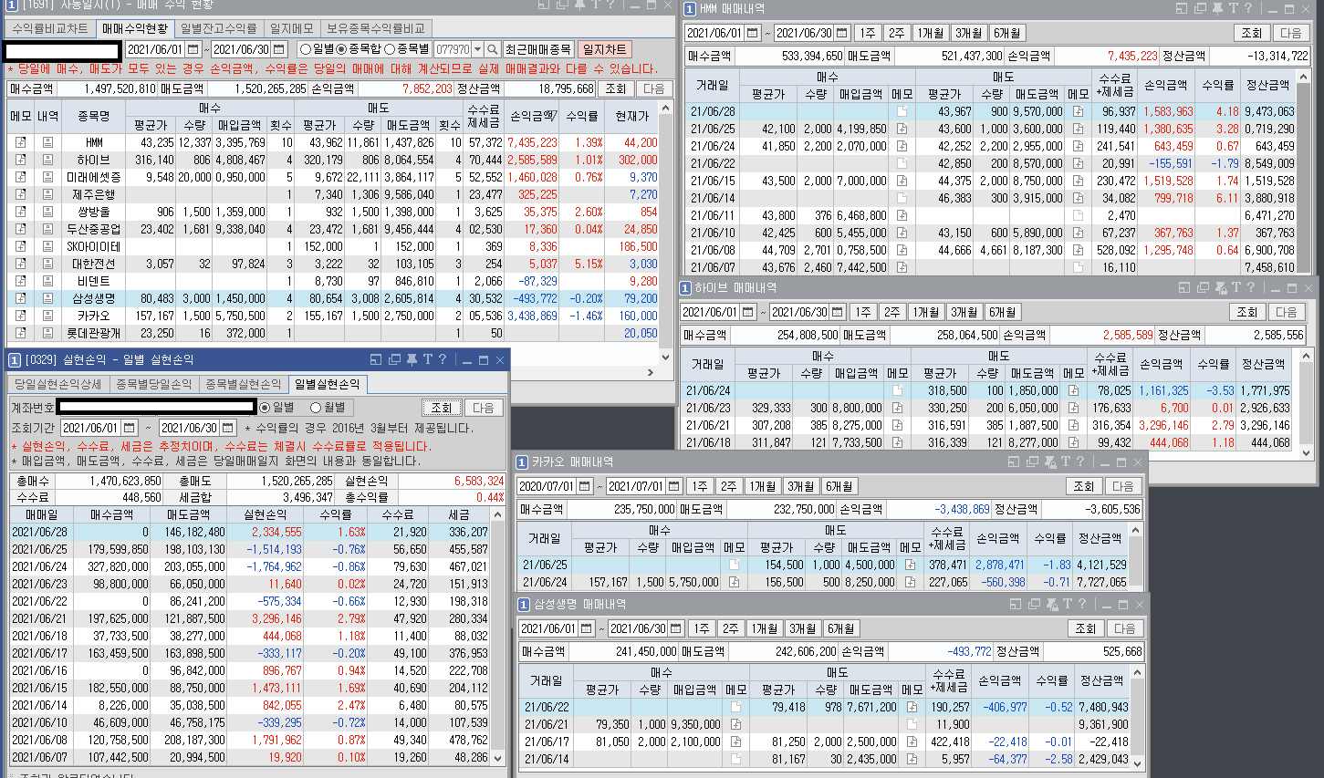The image size is (1324, 778).
Task: Click start date field 2021/06/01 in 매매수익현황
Action: coord(155,49)
